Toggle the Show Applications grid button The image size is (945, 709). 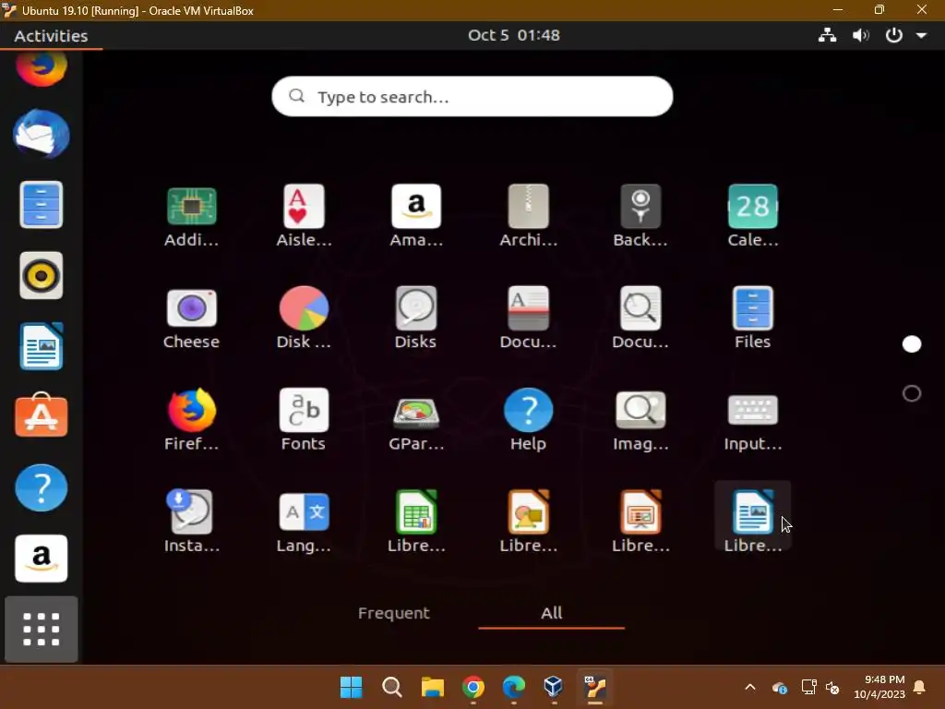[x=41, y=629]
